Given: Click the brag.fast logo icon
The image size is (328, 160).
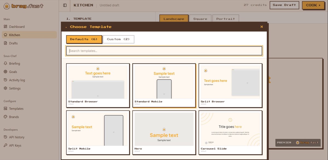Looking at the screenshot, I should tap(7, 6).
